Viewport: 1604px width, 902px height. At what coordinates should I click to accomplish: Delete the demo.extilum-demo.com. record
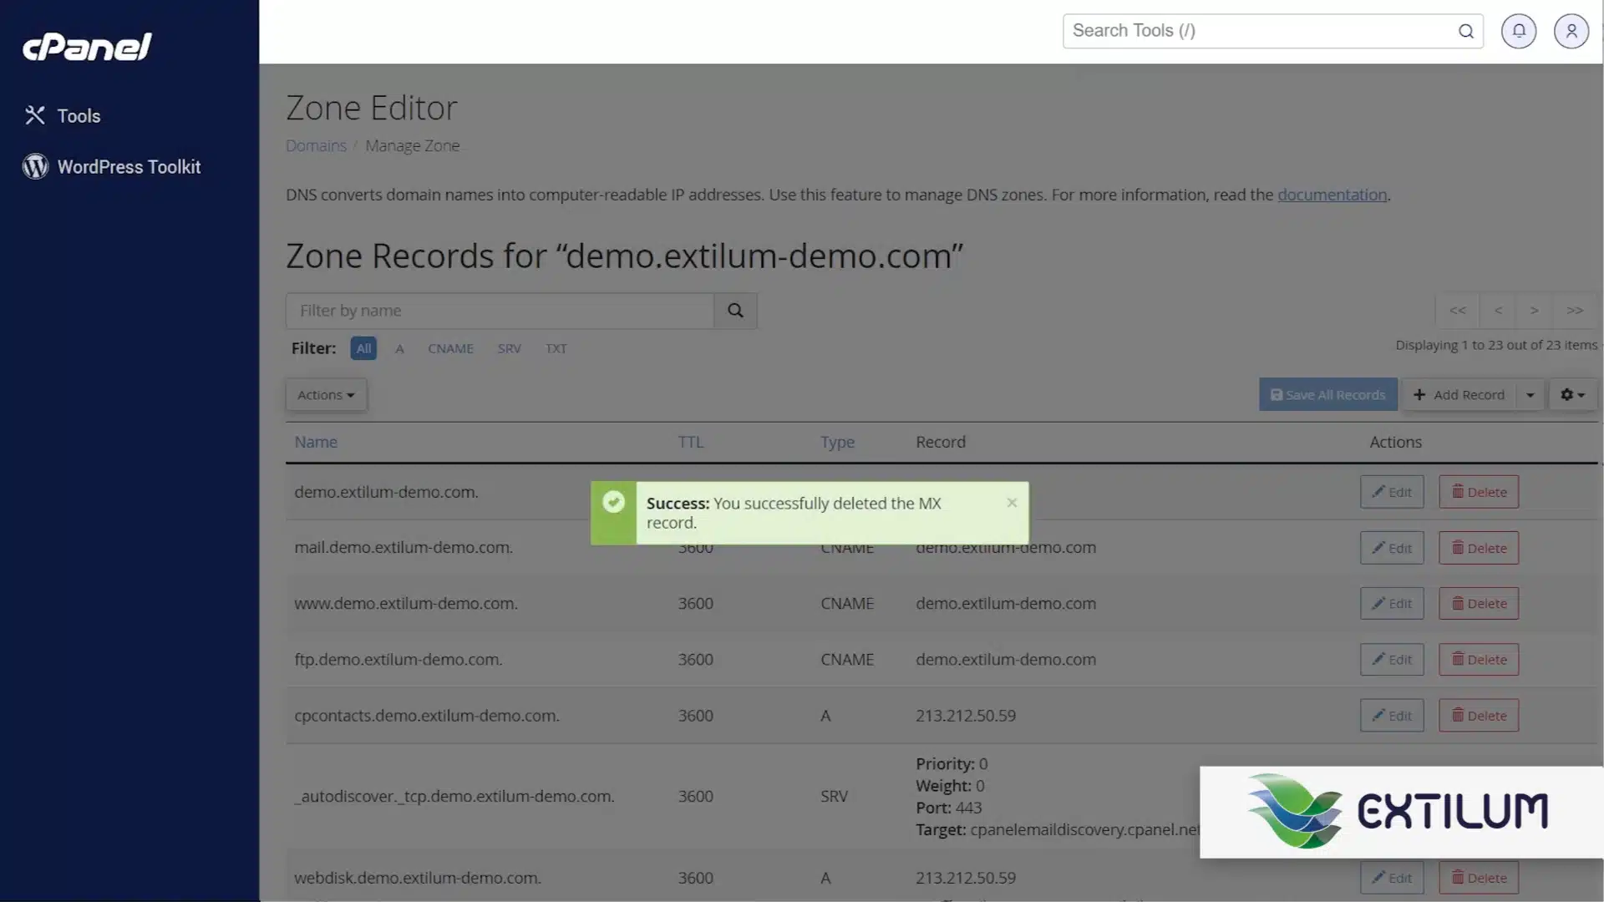pos(1479,492)
